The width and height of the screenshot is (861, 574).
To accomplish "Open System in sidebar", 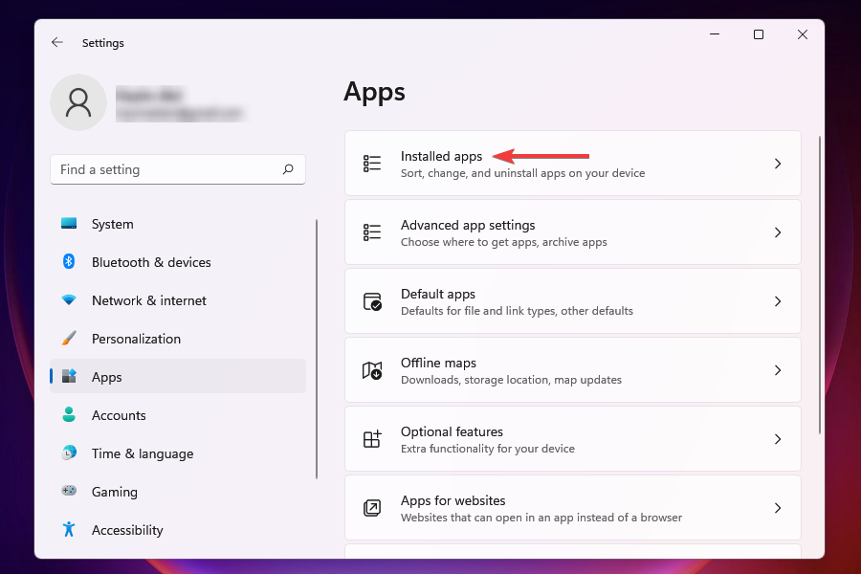I will point(178,224).
